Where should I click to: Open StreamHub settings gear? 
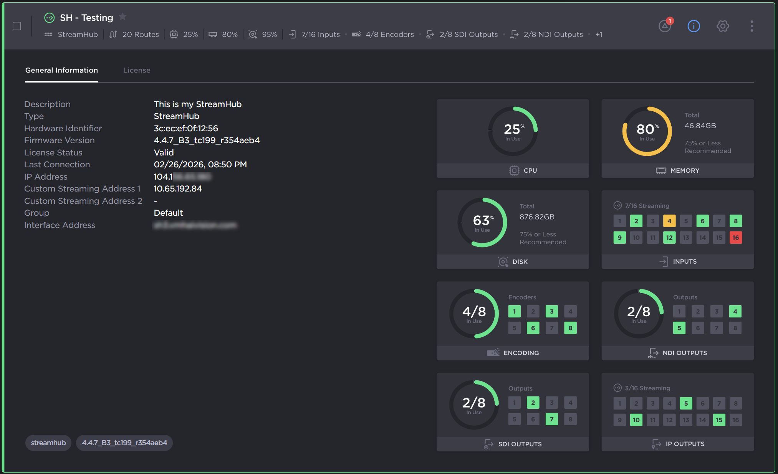coord(723,26)
